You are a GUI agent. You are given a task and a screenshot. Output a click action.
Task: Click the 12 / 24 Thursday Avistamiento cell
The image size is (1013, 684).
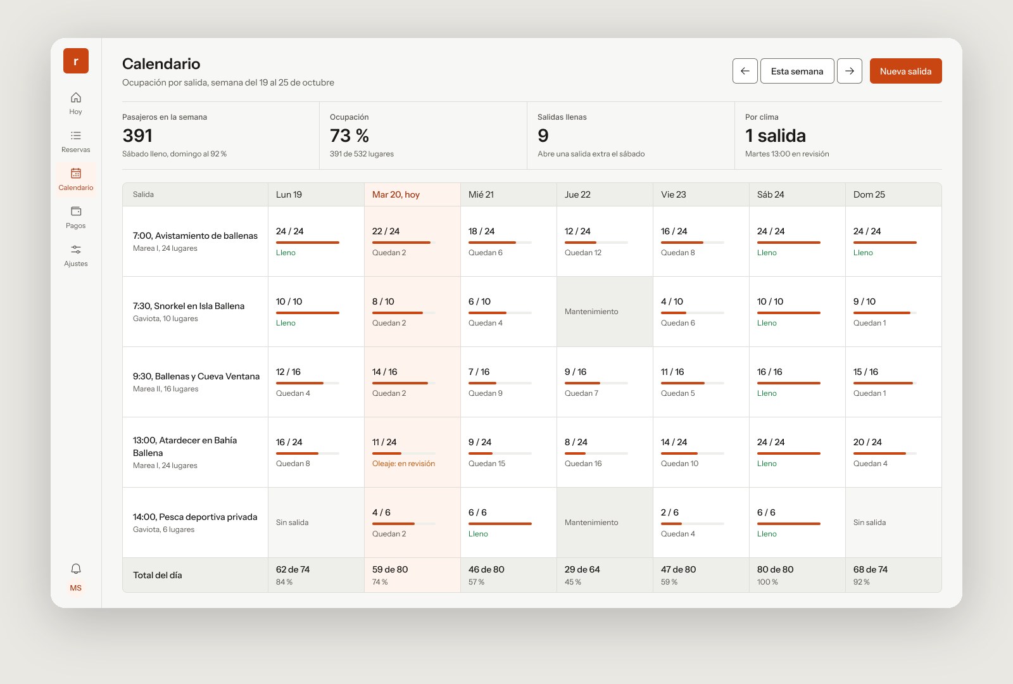click(605, 241)
